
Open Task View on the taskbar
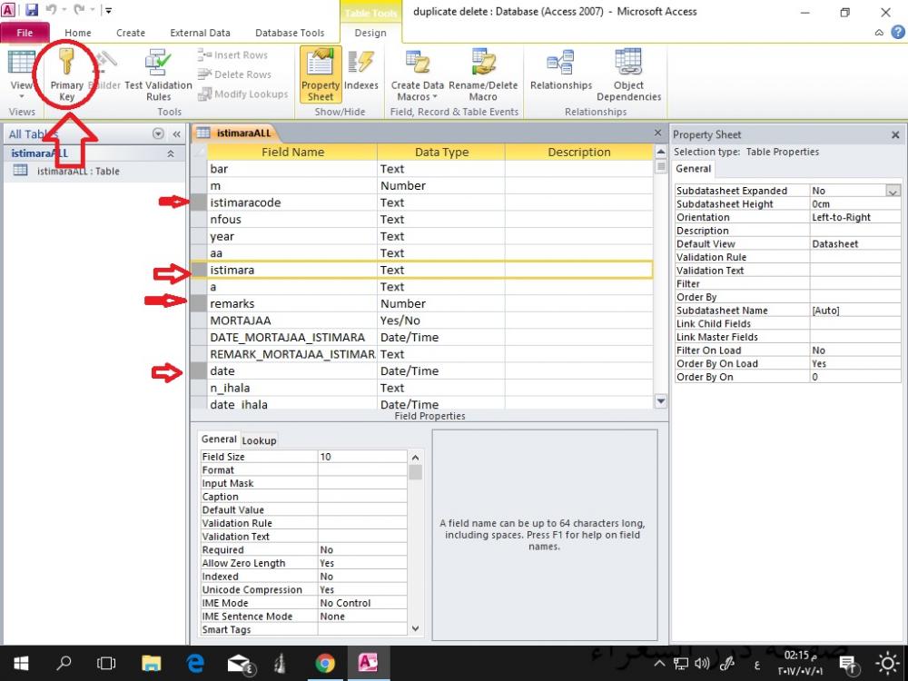(106, 663)
